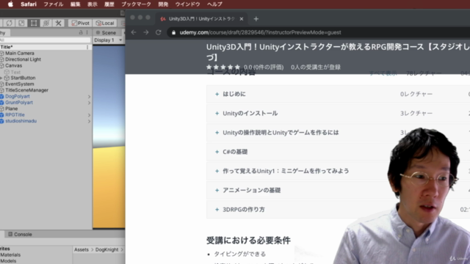The width and height of the screenshot is (470, 264).
Task: Select Unity Rect tool in toolbar
Action: click(34, 23)
